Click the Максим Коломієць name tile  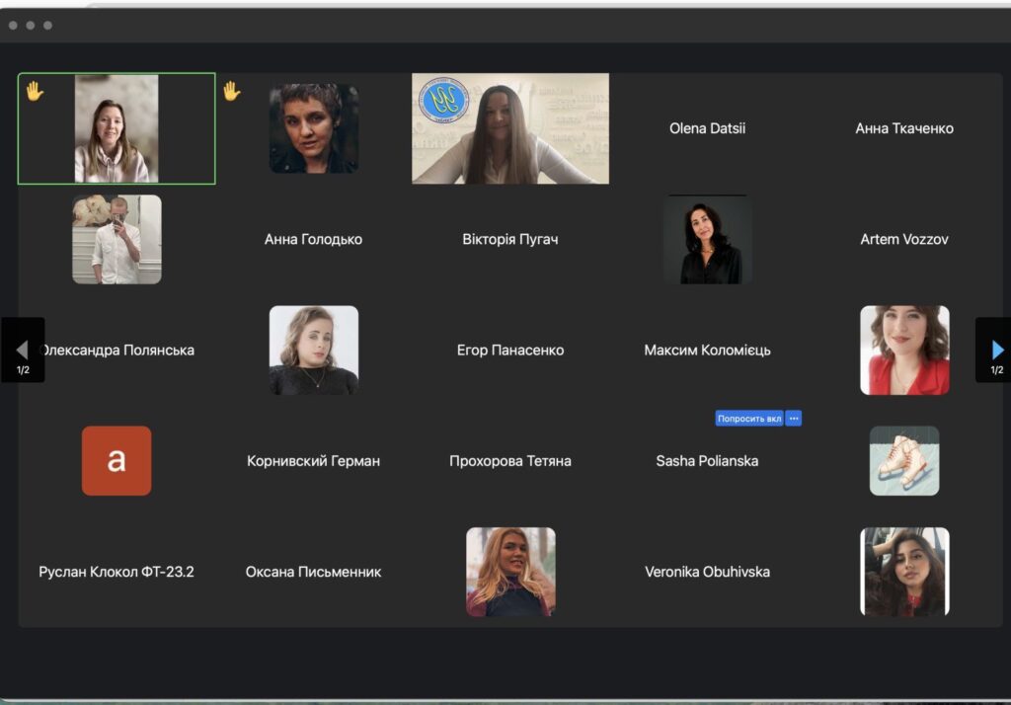pyautogui.click(x=707, y=351)
